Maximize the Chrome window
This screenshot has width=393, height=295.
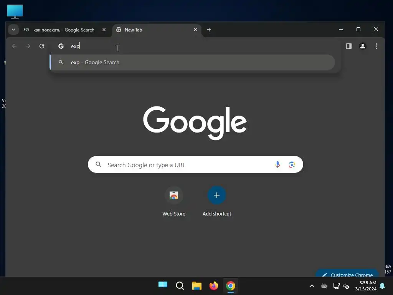click(x=358, y=29)
